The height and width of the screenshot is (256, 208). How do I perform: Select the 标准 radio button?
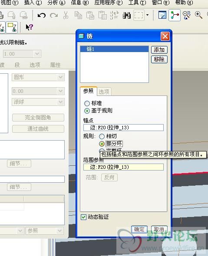click(x=87, y=103)
